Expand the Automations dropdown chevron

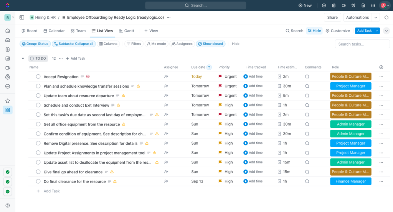[x=376, y=18]
